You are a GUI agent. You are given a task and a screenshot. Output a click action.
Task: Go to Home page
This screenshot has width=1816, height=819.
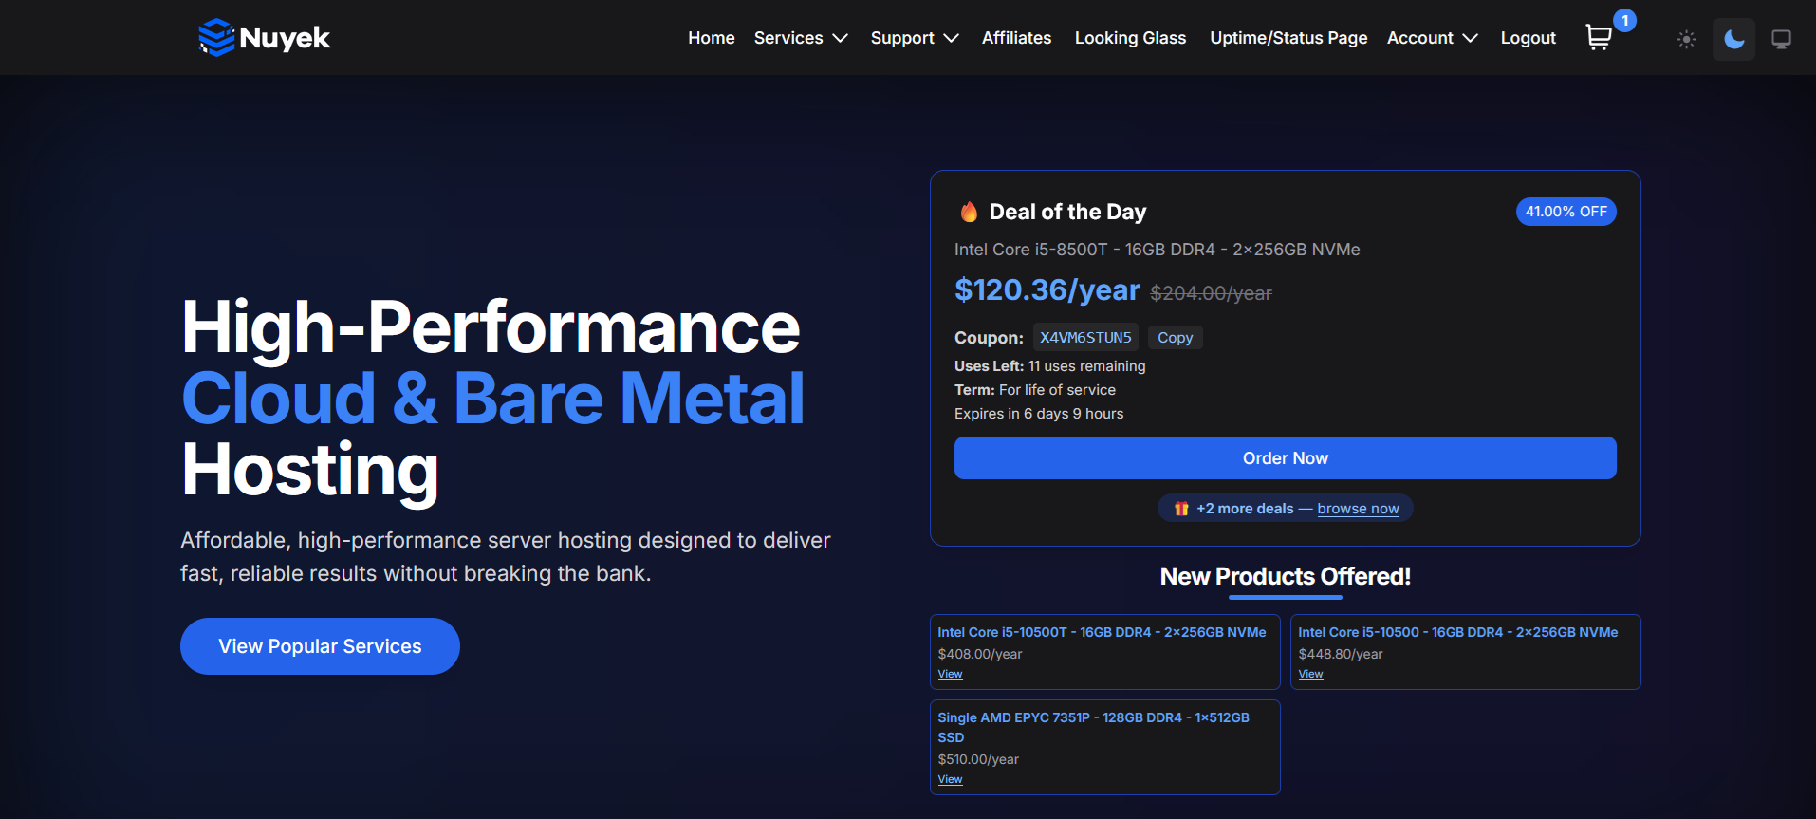pyautogui.click(x=712, y=38)
